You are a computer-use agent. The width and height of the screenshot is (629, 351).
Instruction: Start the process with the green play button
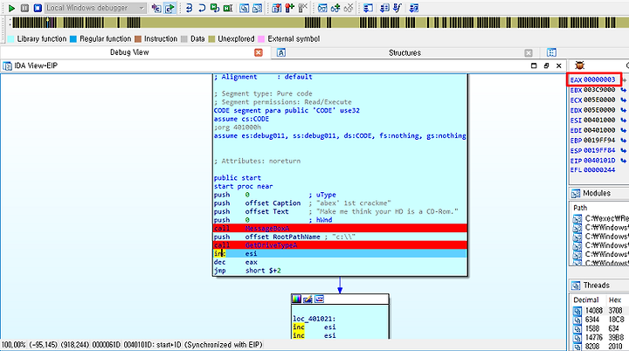click(11, 8)
